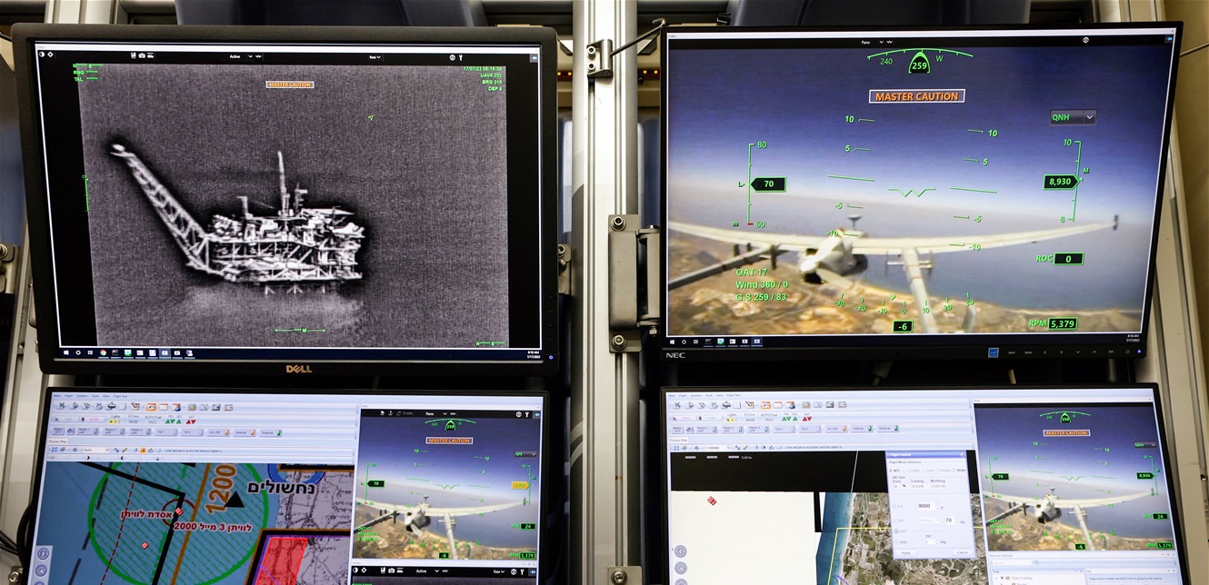Select the External comms button in lower-left window
Viewport: 1209px width, 585px height.
pyautogui.click(x=272, y=433)
